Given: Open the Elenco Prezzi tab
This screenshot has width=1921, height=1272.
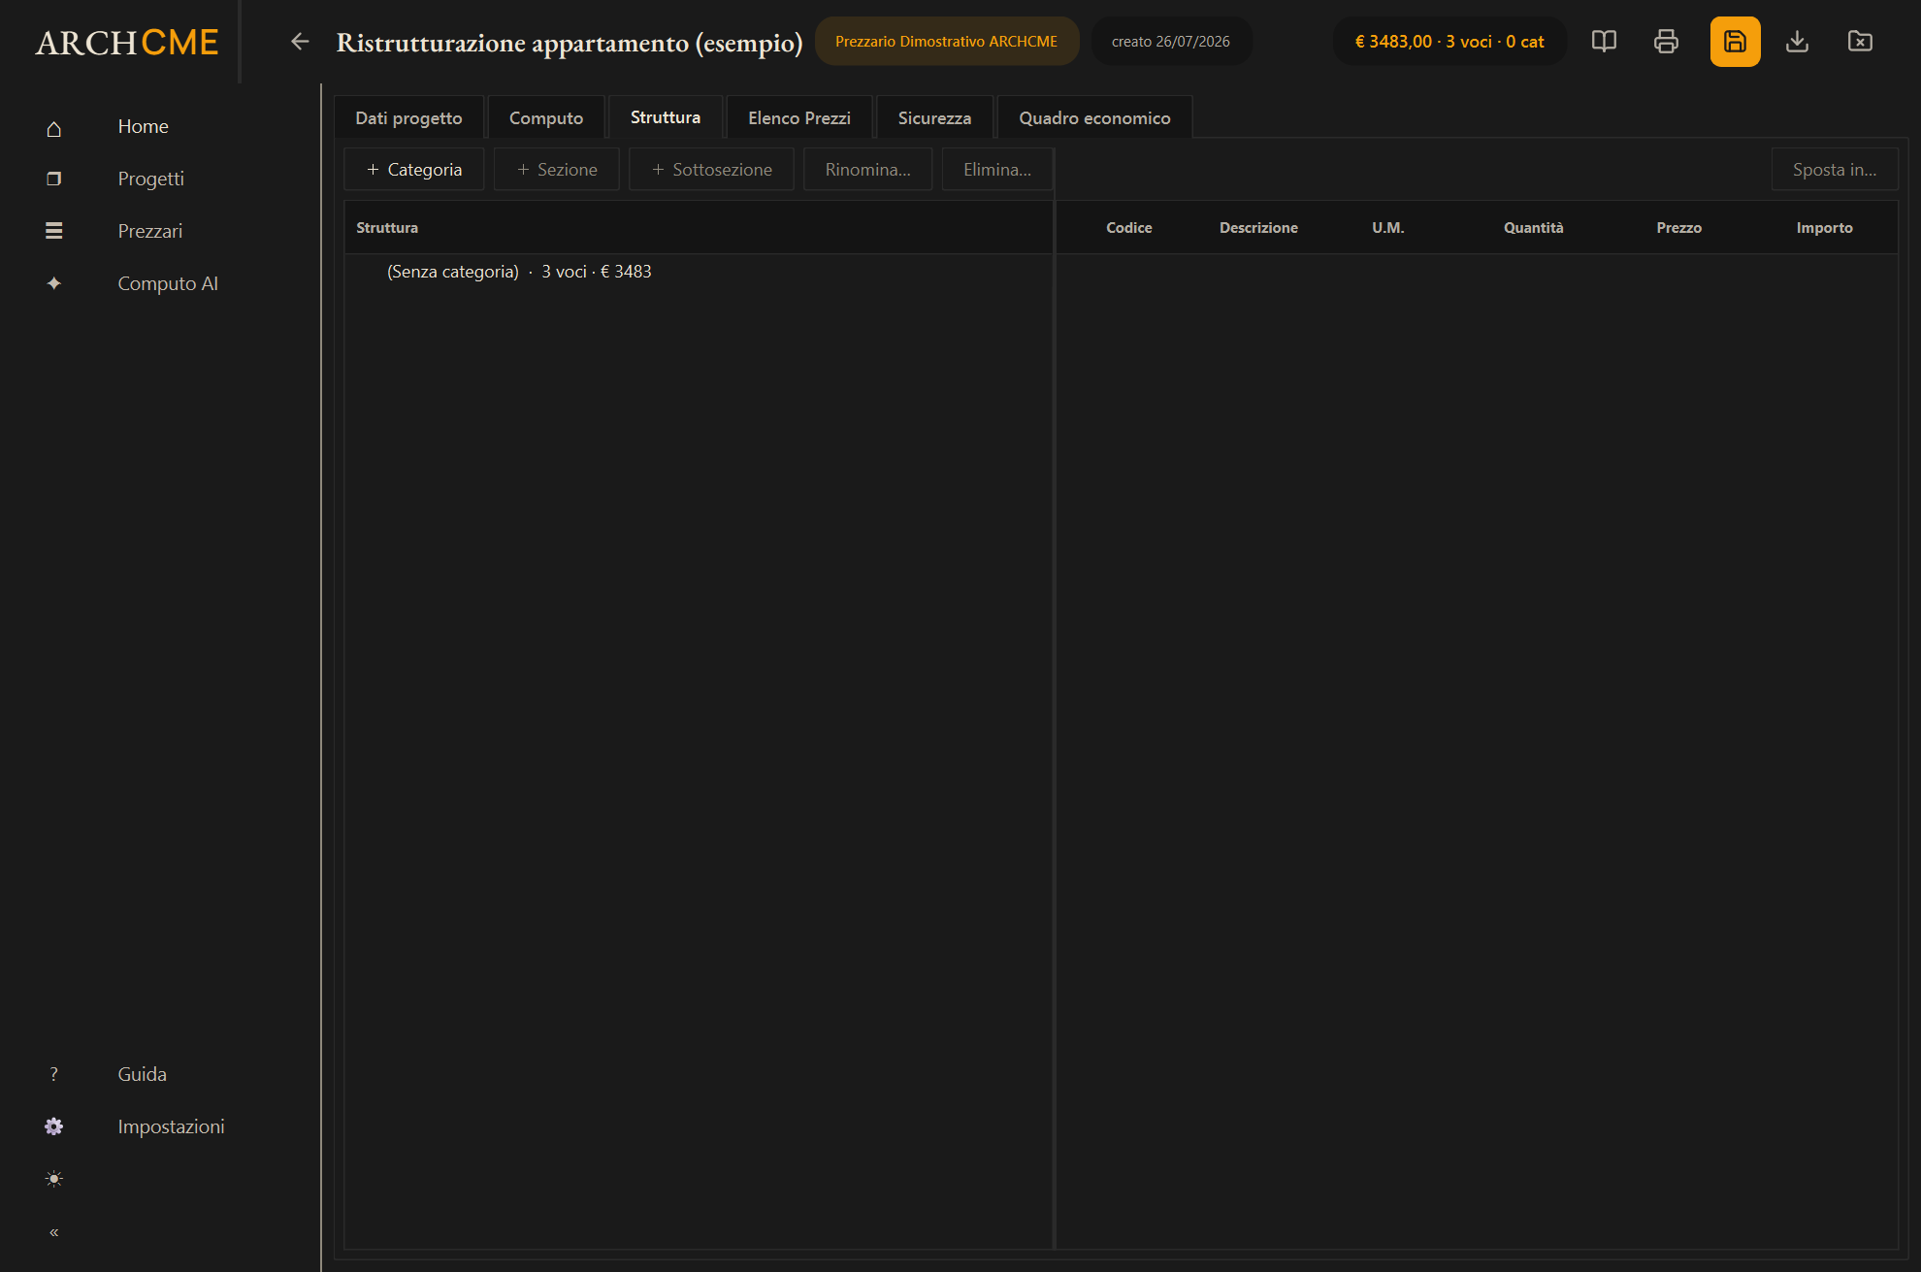Looking at the screenshot, I should click(x=799, y=118).
